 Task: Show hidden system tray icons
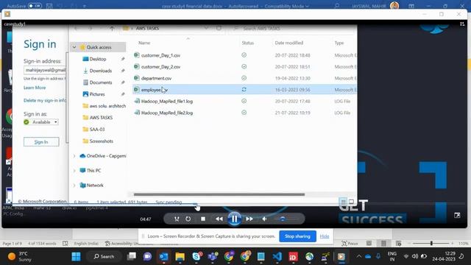358,257
